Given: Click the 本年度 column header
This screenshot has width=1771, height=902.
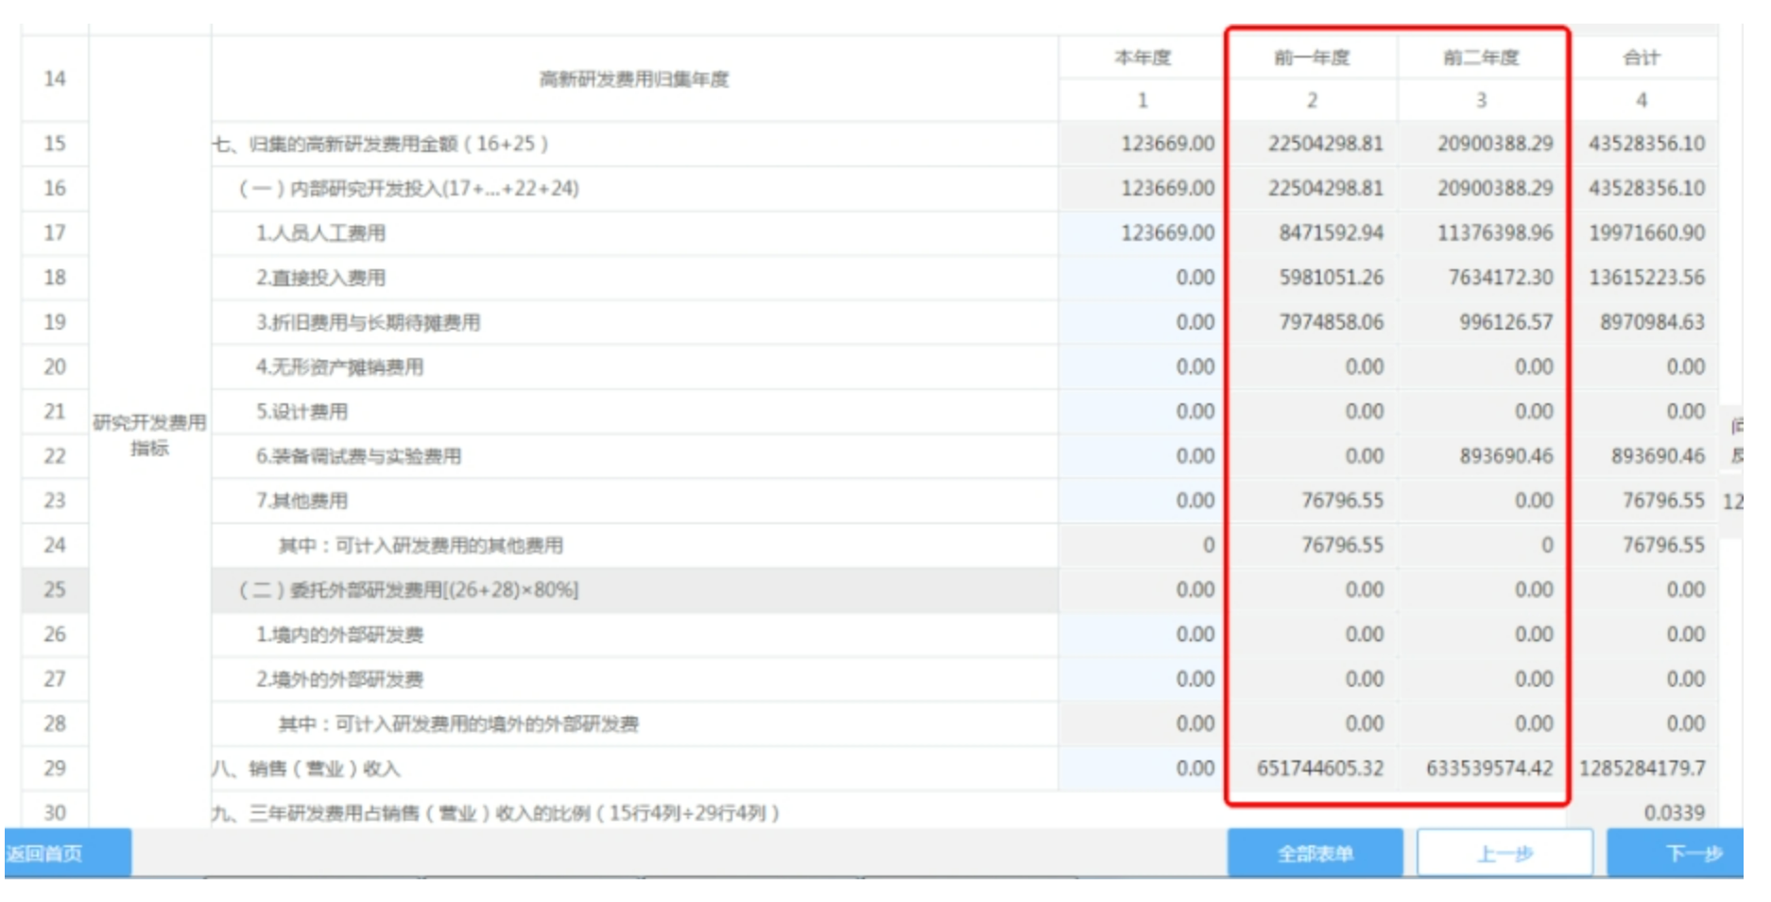Looking at the screenshot, I should coord(1143,58).
